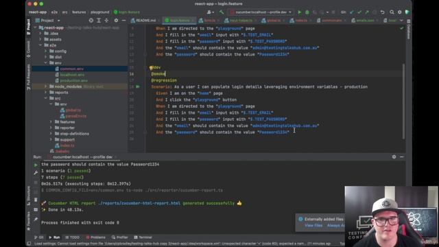Click the @regression tag line in editor

(x=164, y=80)
